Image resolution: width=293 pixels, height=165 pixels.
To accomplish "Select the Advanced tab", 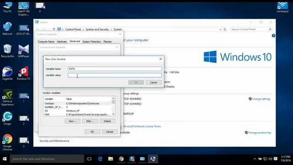I will (x=75, y=41).
